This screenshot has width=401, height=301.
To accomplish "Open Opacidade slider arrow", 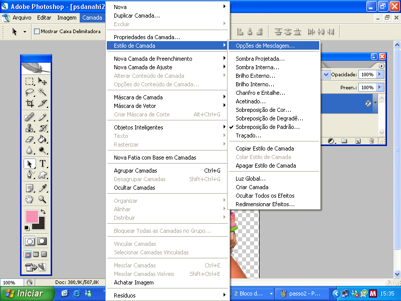I will pyautogui.click(x=380, y=74).
